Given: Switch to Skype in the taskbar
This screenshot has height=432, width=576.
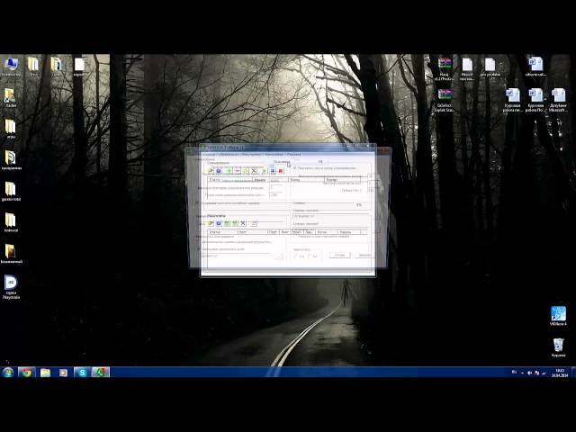Looking at the screenshot, I should click(82, 373).
